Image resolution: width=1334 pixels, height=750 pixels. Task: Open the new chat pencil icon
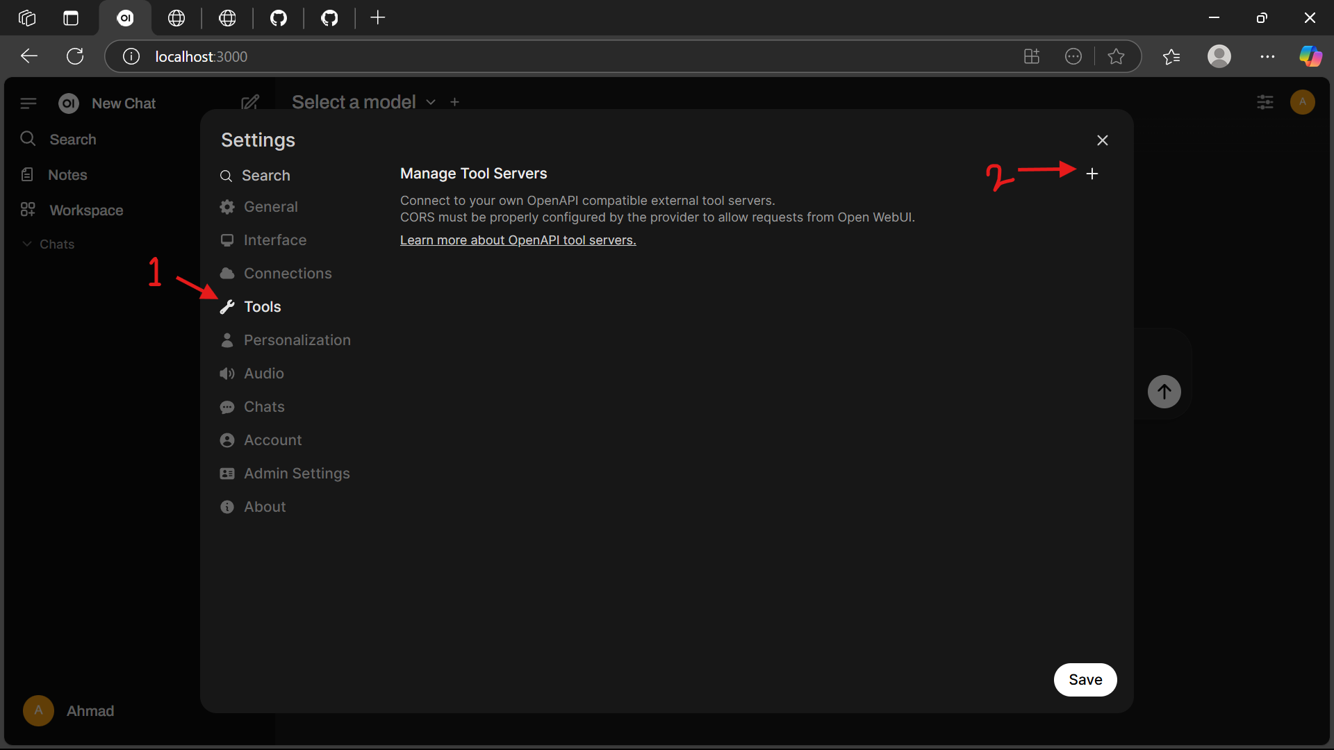249,103
